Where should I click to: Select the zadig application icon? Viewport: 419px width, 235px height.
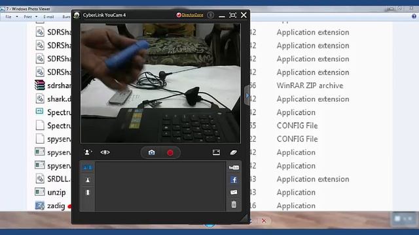[40, 206]
